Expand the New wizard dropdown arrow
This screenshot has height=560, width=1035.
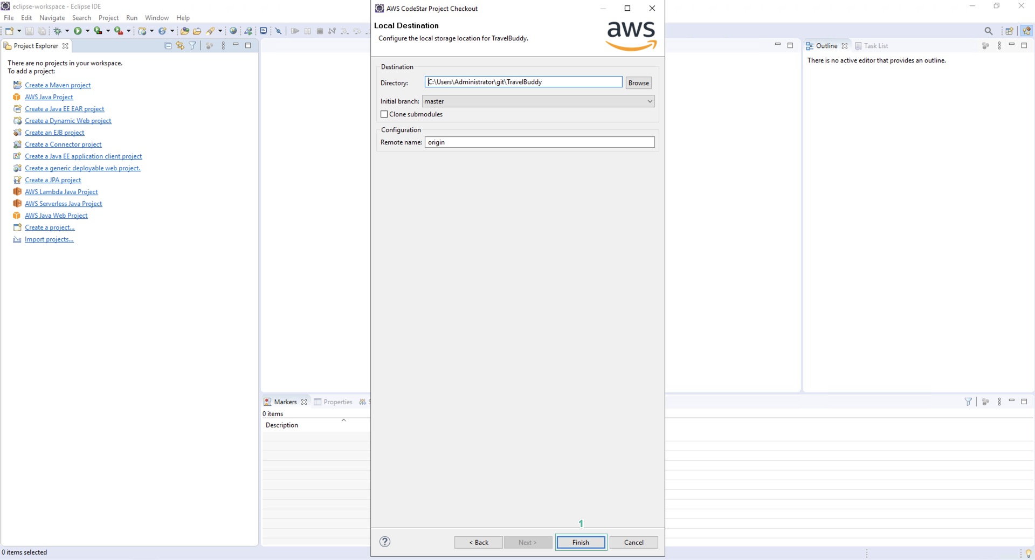[19, 31]
